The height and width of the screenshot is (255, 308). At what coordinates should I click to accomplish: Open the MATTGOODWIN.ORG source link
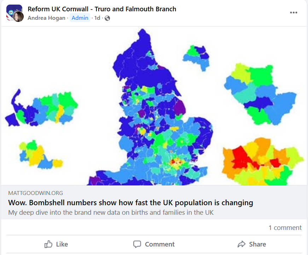[36, 193]
